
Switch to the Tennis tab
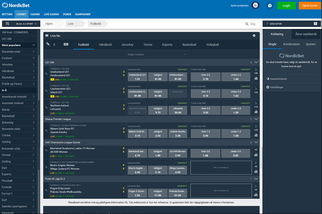point(148,45)
